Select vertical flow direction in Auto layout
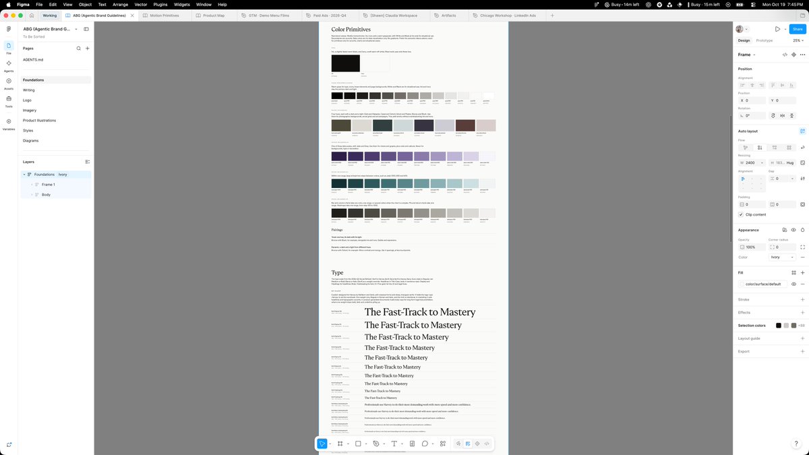The width and height of the screenshot is (809, 455). pos(760,147)
